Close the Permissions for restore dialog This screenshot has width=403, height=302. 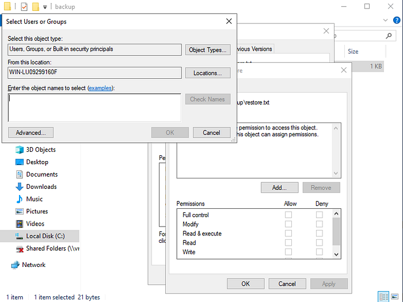(344, 70)
